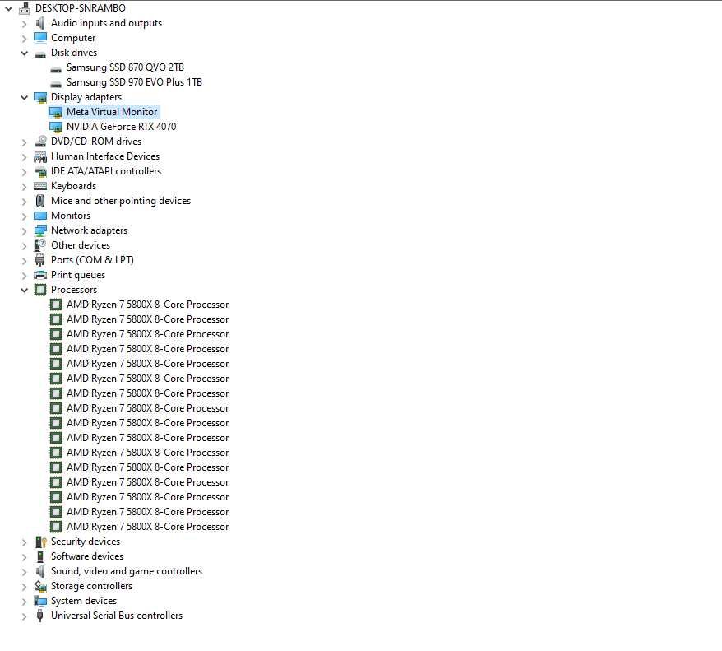Select the DVD/CD-ROM drives label
The height and width of the screenshot is (651, 722).
[96, 142]
